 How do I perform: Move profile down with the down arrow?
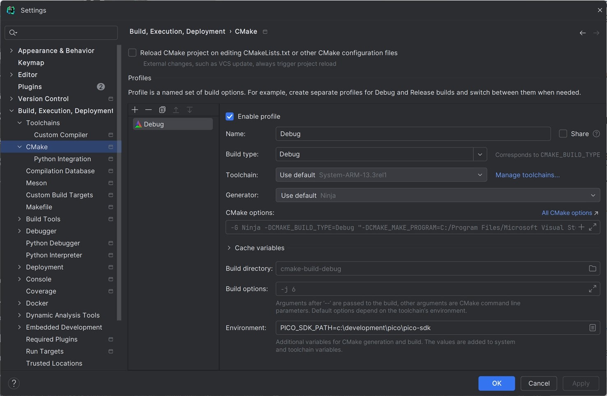190,110
